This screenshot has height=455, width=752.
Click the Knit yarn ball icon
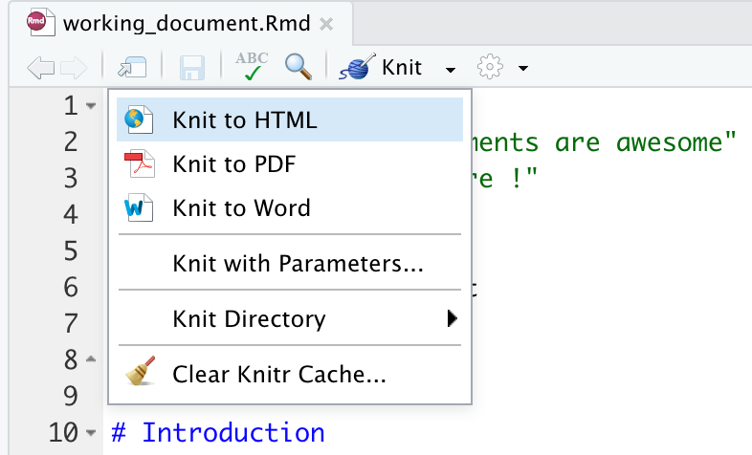[x=362, y=67]
